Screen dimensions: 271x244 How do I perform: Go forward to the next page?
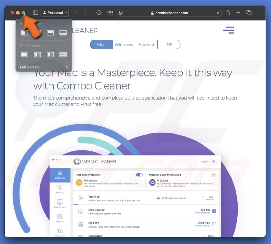[85, 13]
